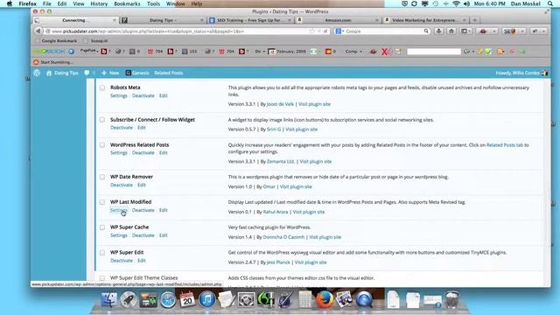The height and width of the screenshot is (315, 560).
Task: Click the search magnifier in the Google box
Action: [x=426, y=31]
